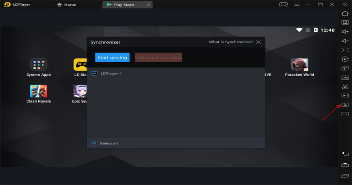The height and width of the screenshot is (185, 352).
Task: Open Synchronizer sidebar icon
Action: 345,105
